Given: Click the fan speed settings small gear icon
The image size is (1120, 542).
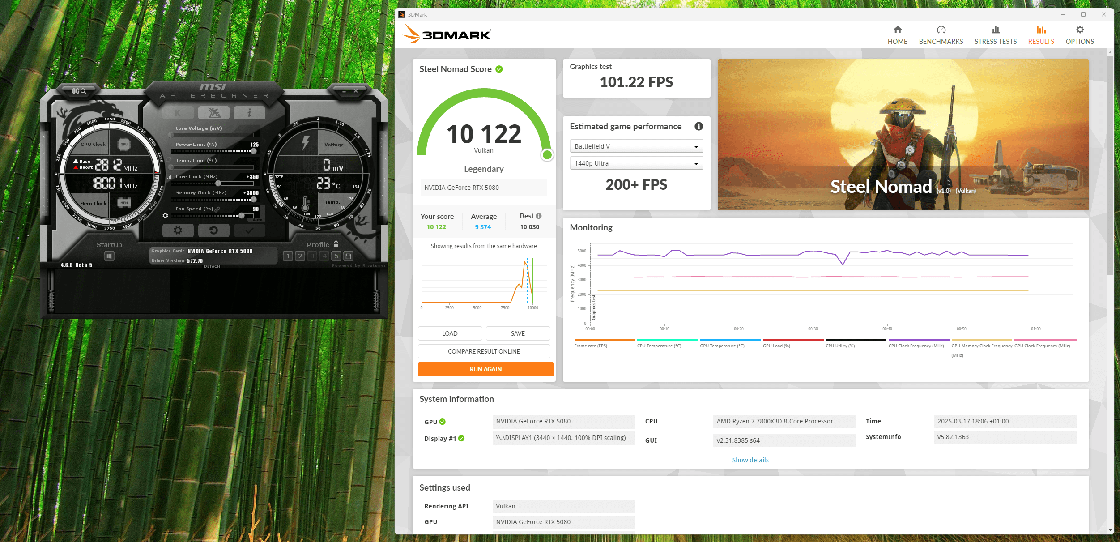Looking at the screenshot, I should (166, 216).
